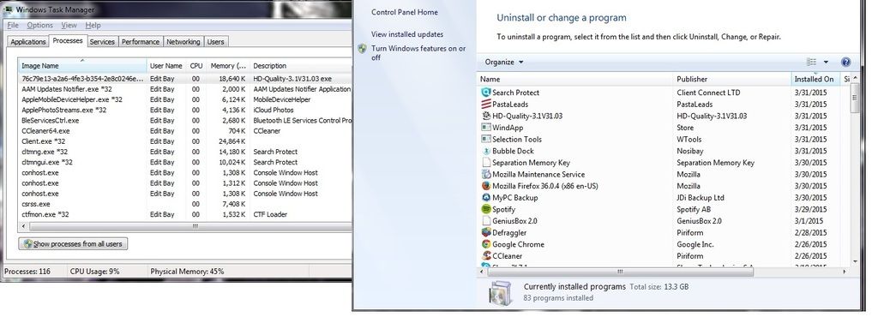878x317 pixels.
Task: Click the Windows features shield icon
Action: pyautogui.click(x=363, y=49)
